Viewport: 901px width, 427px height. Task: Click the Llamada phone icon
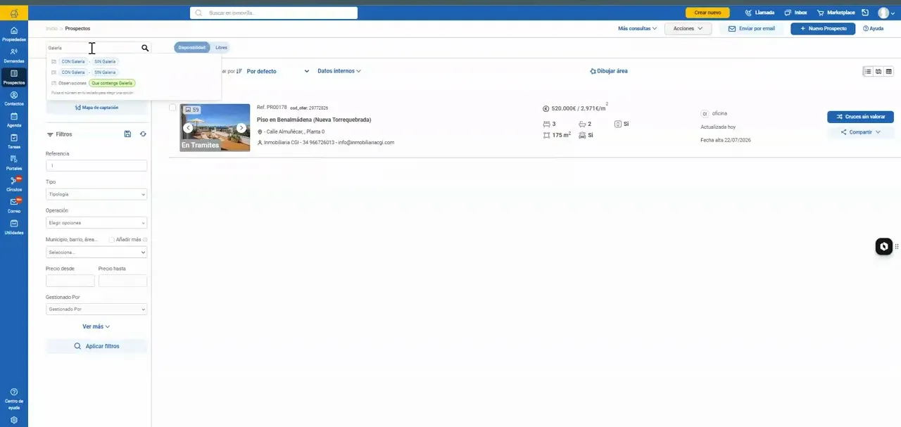(x=748, y=13)
